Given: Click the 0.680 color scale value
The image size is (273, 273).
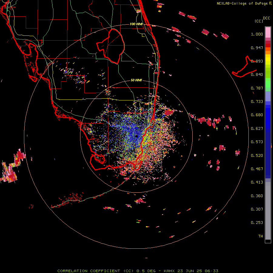Looking at the screenshot, I should point(257,115).
